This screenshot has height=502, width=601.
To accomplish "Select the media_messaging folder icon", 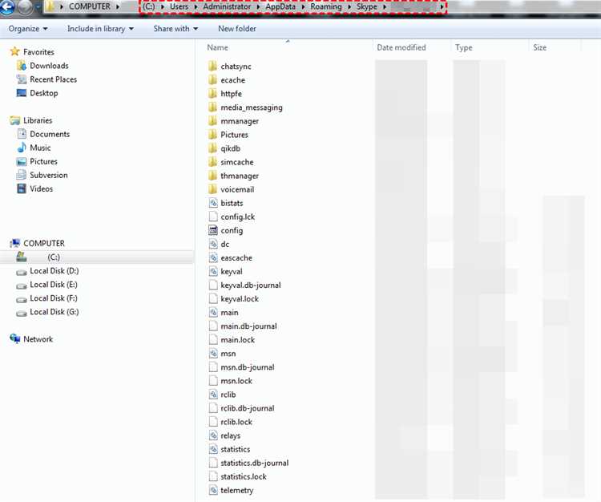I will tap(212, 107).
